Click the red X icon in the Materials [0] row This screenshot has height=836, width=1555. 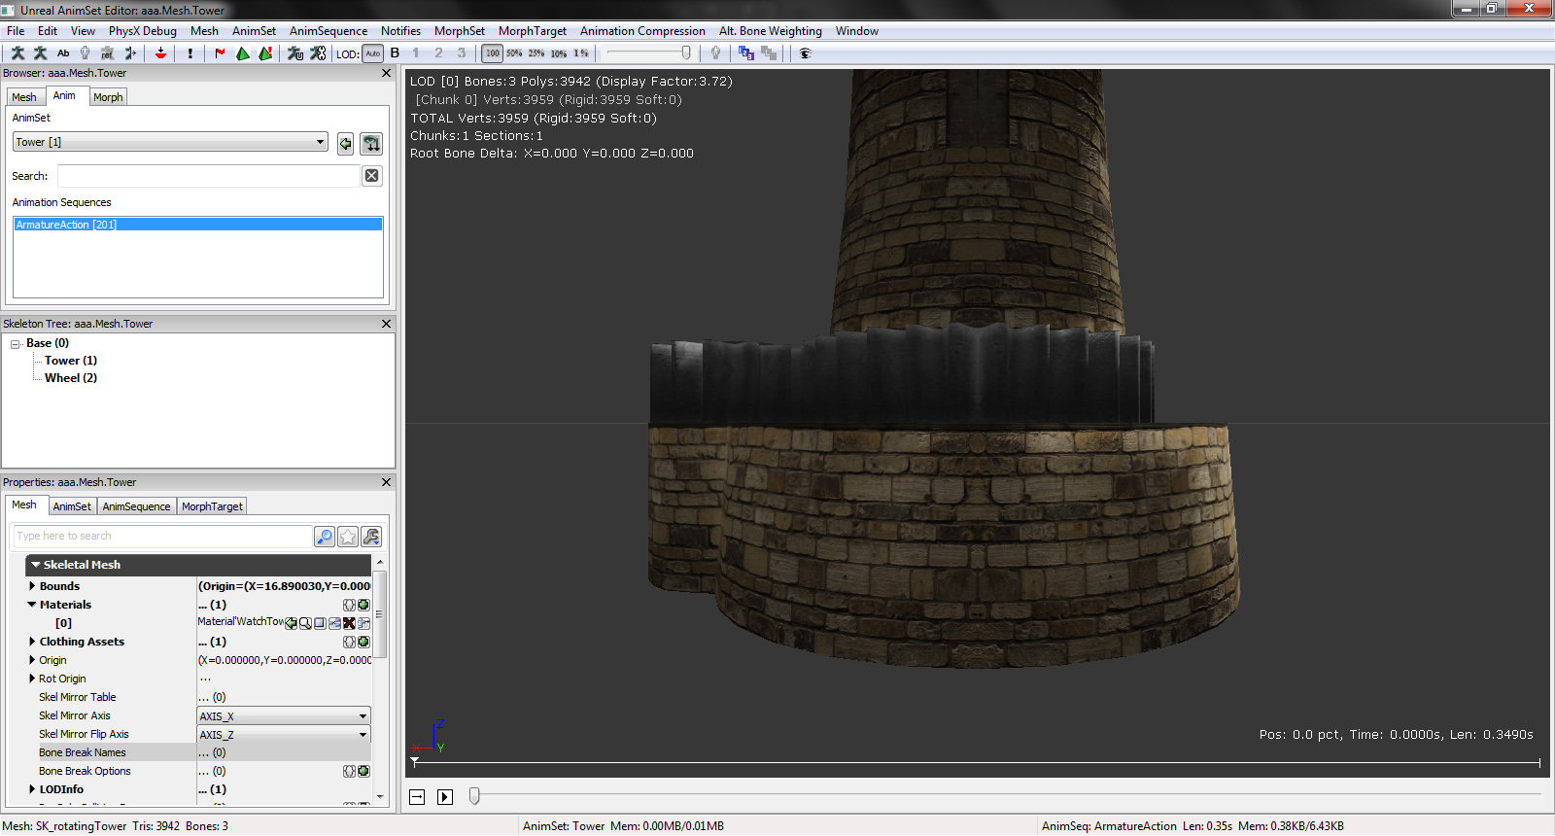pos(349,623)
